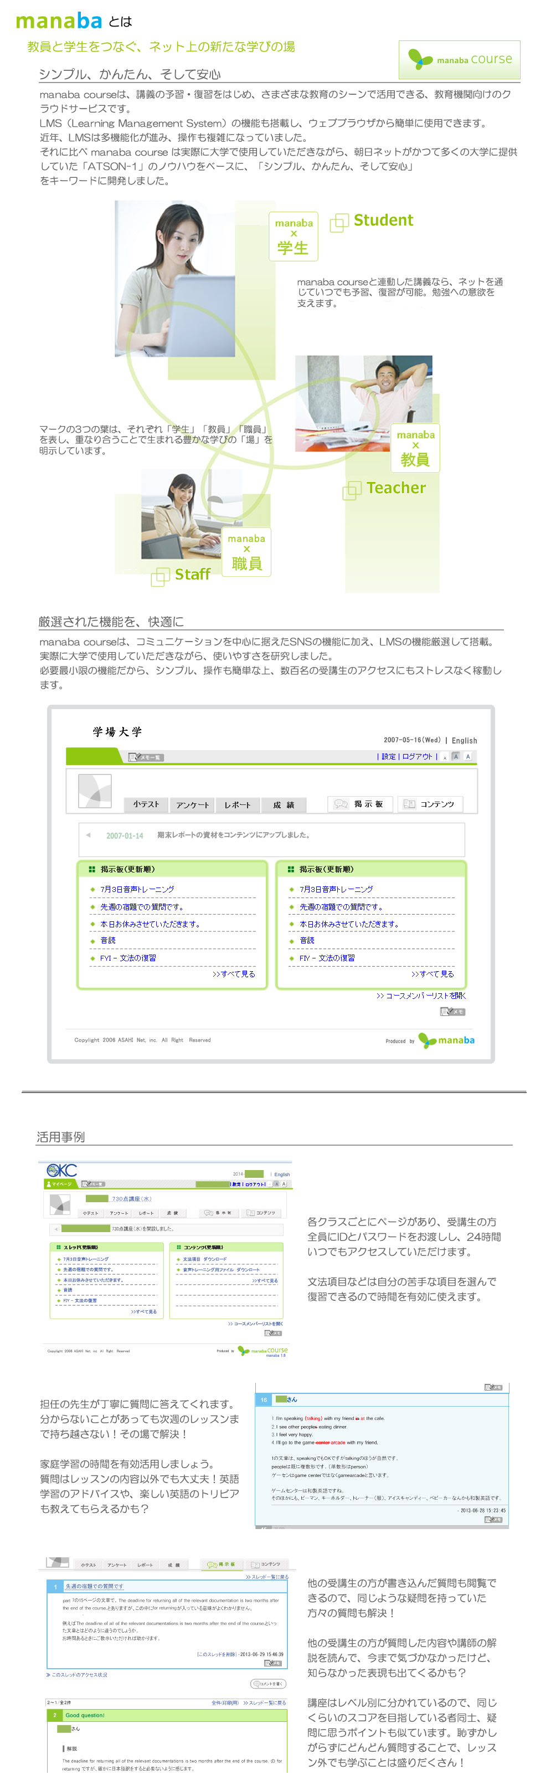Click このスレッドを削除 link
This screenshot has width=556, height=1790.
pyautogui.click(x=217, y=1654)
